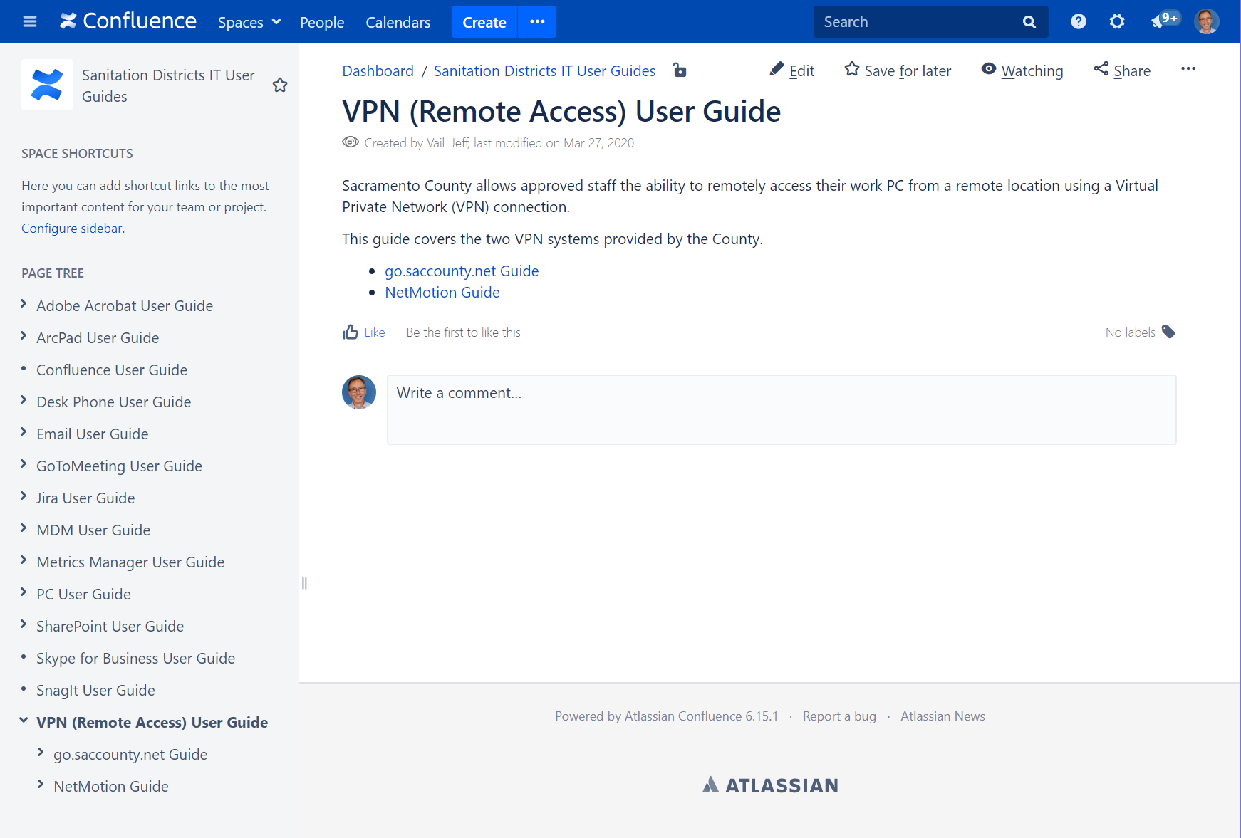Click the pencil Edit button
This screenshot has width=1241, height=838.
[792, 70]
